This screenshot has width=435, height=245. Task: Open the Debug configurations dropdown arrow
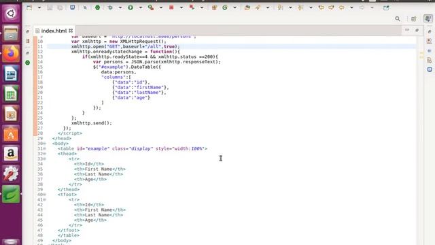point(120,7)
